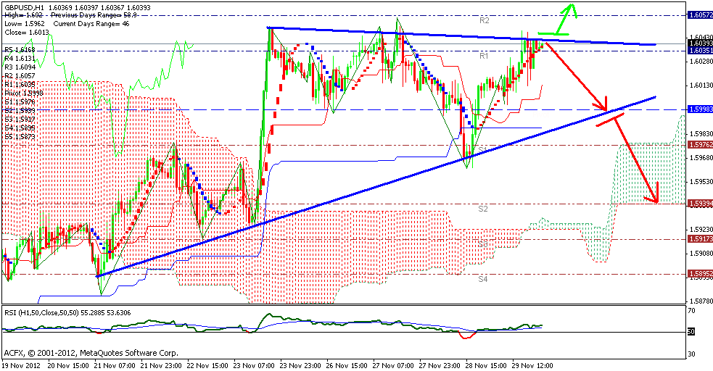
Task: Select the 1.60572 price tag on axis
Action: tap(698, 14)
